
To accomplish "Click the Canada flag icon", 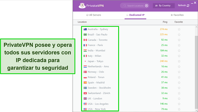I will (85, 40).
